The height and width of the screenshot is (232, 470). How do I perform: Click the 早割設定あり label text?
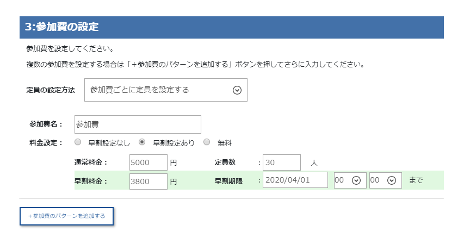pyautogui.click(x=174, y=143)
